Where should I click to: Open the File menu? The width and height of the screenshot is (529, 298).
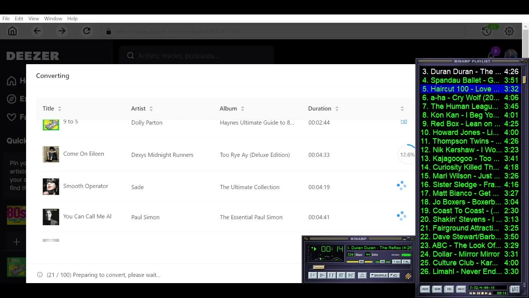[6, 19]
